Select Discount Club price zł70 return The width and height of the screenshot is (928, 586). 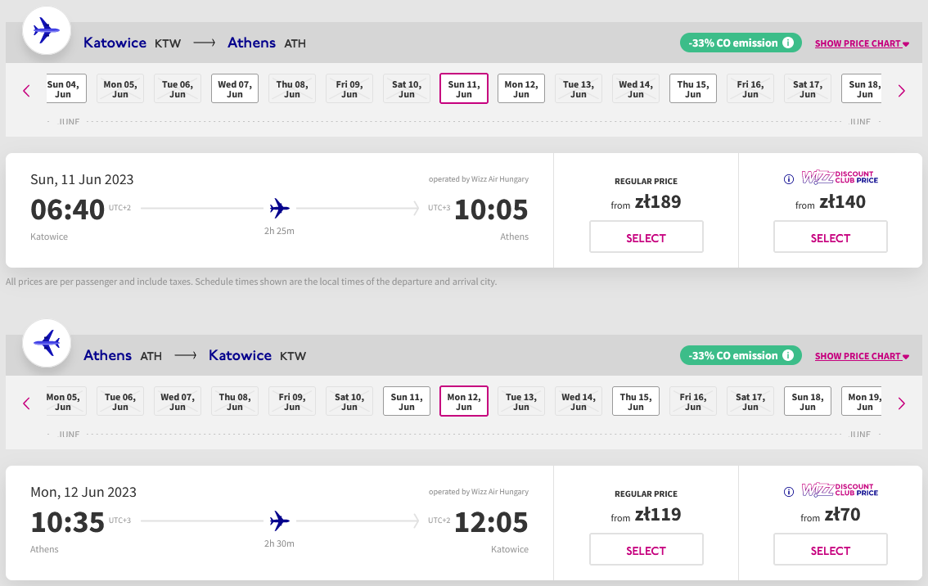pyautogui.click(x=831, y=549)
